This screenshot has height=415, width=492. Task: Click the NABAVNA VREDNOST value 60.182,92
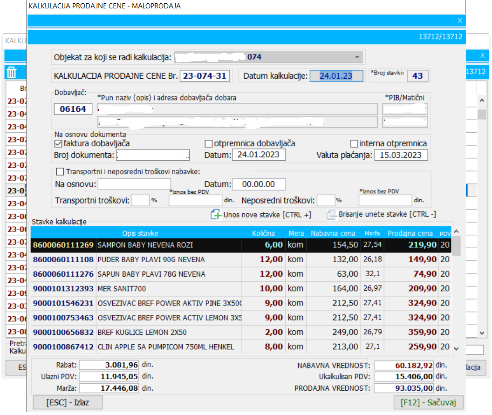[404, 366]
